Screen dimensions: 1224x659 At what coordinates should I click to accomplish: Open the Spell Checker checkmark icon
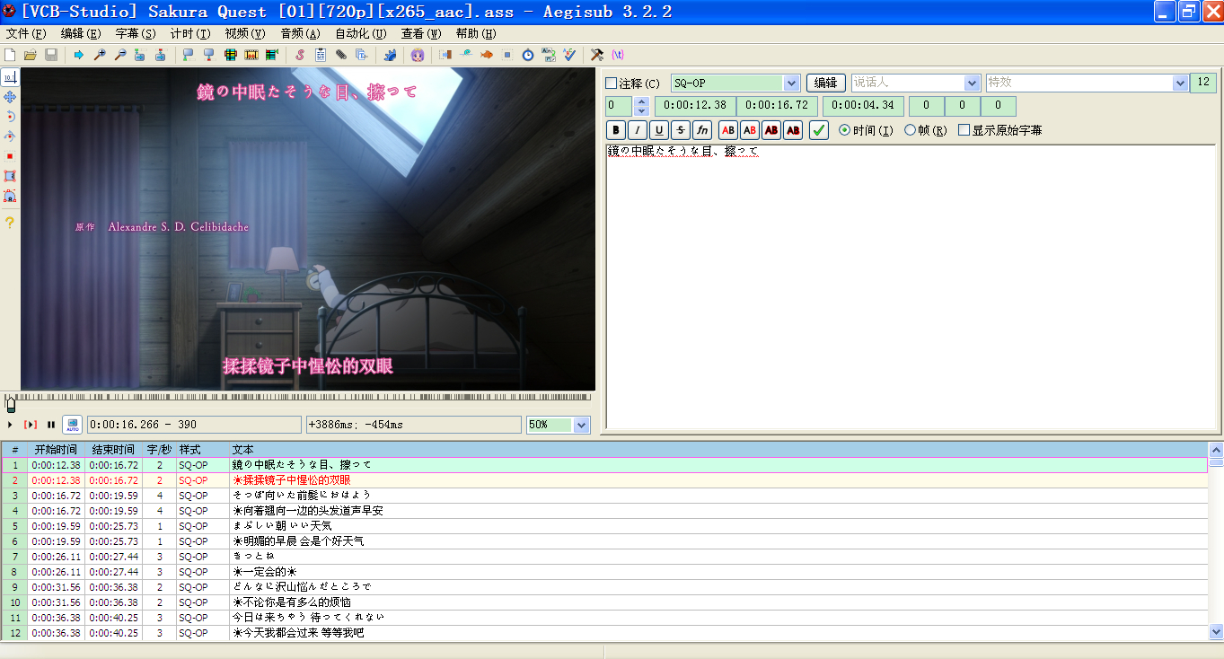point(569,55)
